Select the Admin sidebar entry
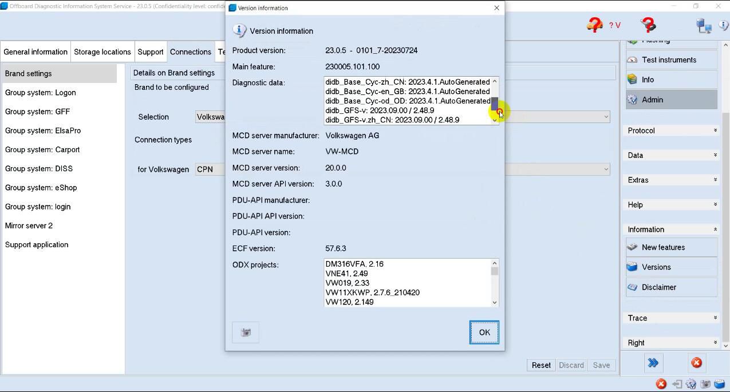 pyautogui.click(x=653, y=99)
